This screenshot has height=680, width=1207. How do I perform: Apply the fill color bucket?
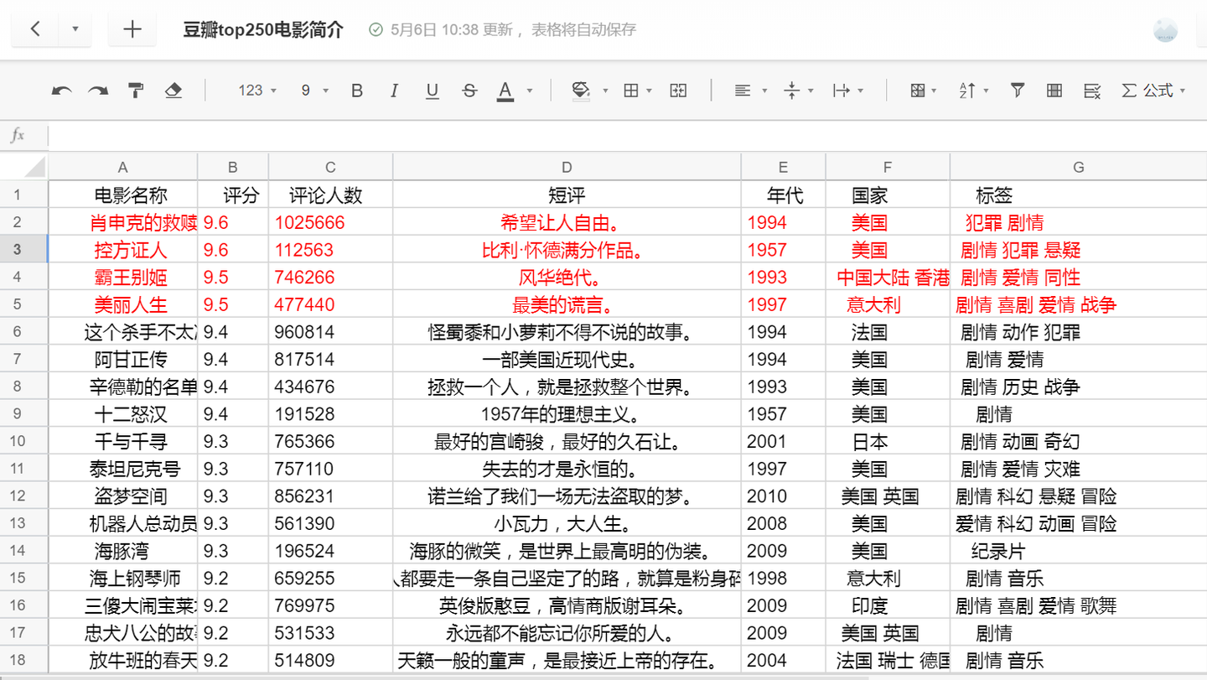[x=580, y=91]
